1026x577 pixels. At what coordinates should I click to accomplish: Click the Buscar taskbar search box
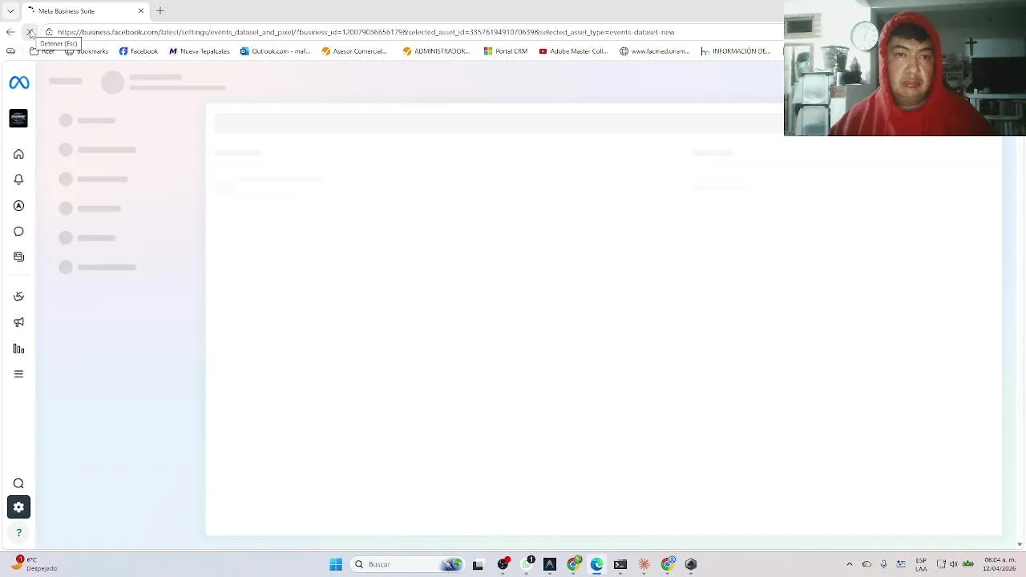409,564
